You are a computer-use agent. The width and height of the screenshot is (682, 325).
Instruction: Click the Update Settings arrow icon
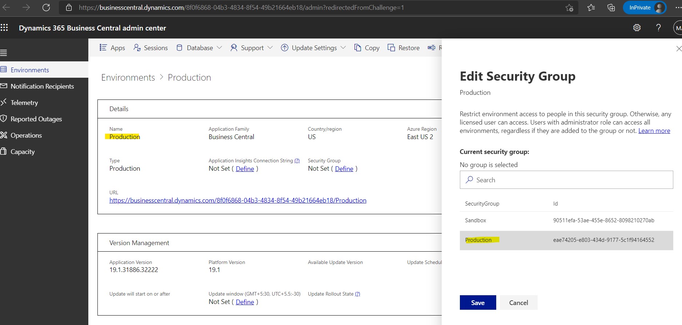pos(285,48)
